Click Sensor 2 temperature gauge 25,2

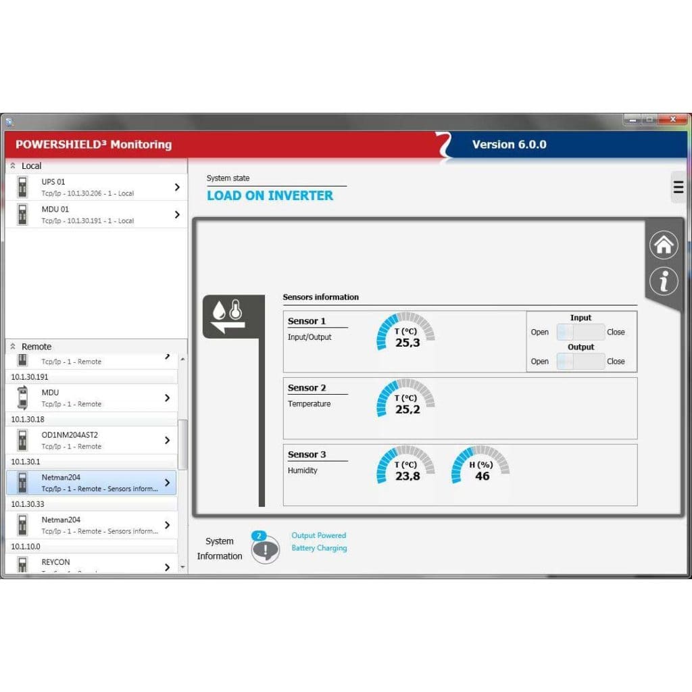click(x=405, y=398)
